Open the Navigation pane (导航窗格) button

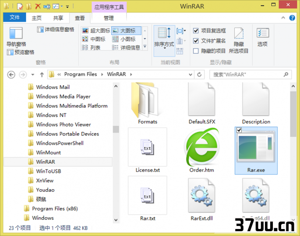(16, 37)
